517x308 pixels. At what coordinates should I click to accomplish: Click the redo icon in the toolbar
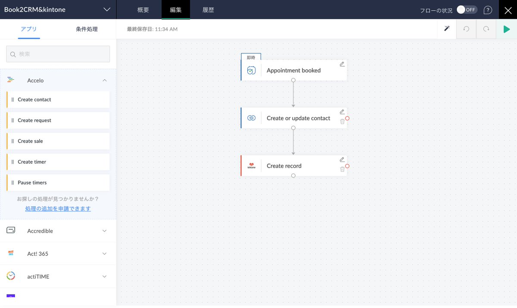coord(486,29)
